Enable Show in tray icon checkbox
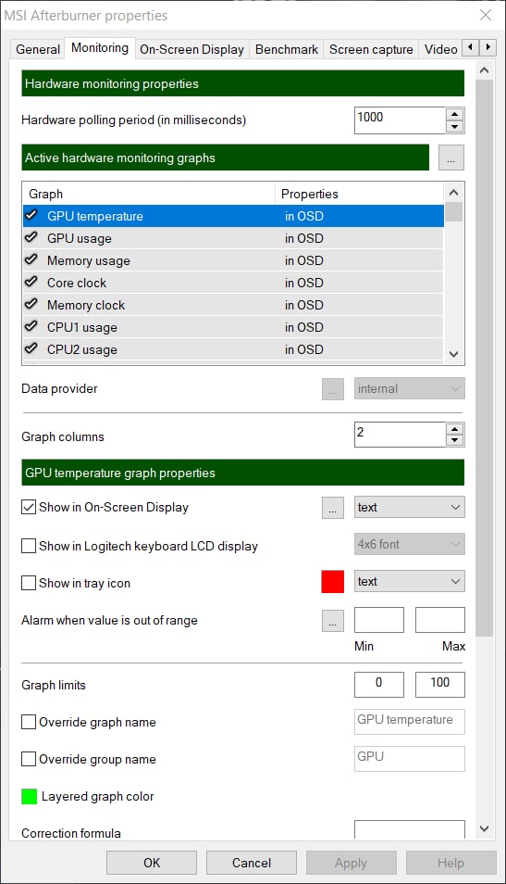The height and width of the screenshot is (884, 506). [x=28, y=582]
